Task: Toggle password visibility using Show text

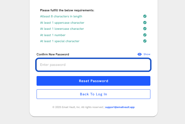Action: (147, 54)
